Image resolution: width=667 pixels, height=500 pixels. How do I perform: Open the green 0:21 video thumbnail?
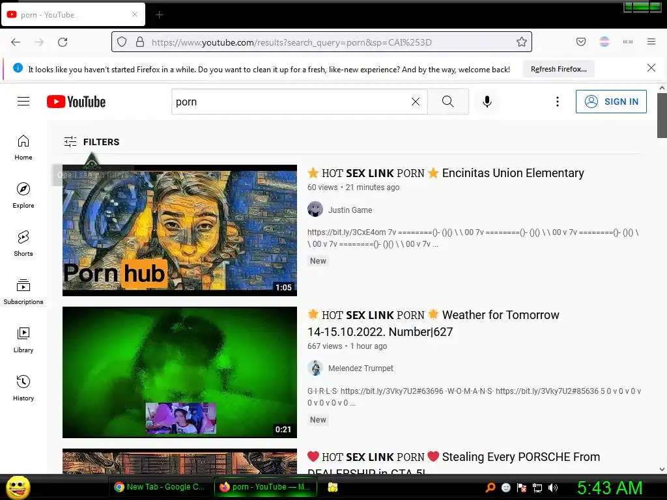pos(180,372)
